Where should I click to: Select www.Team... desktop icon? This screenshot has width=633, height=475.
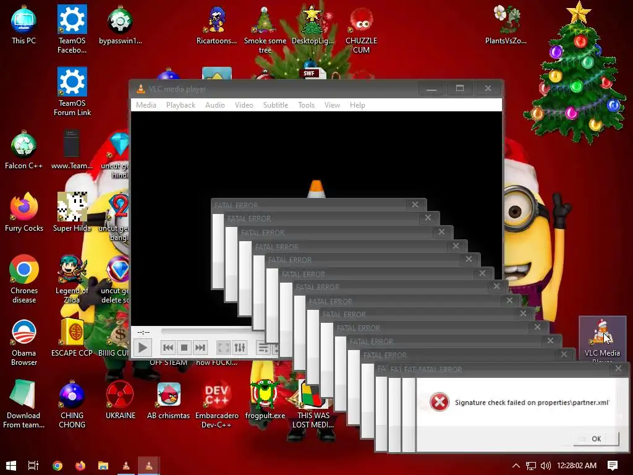click(72, 150)
